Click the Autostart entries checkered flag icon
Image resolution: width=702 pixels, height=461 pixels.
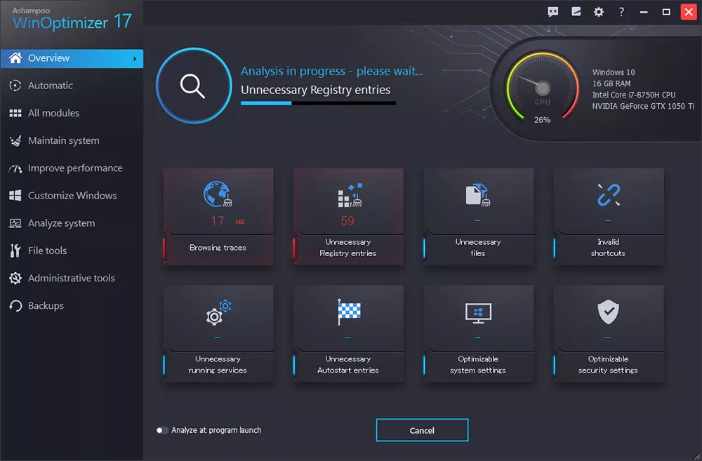[349, 312]
